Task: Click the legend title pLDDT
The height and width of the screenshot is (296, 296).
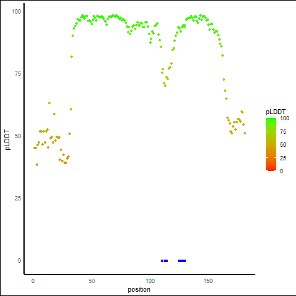Action: 276,112
